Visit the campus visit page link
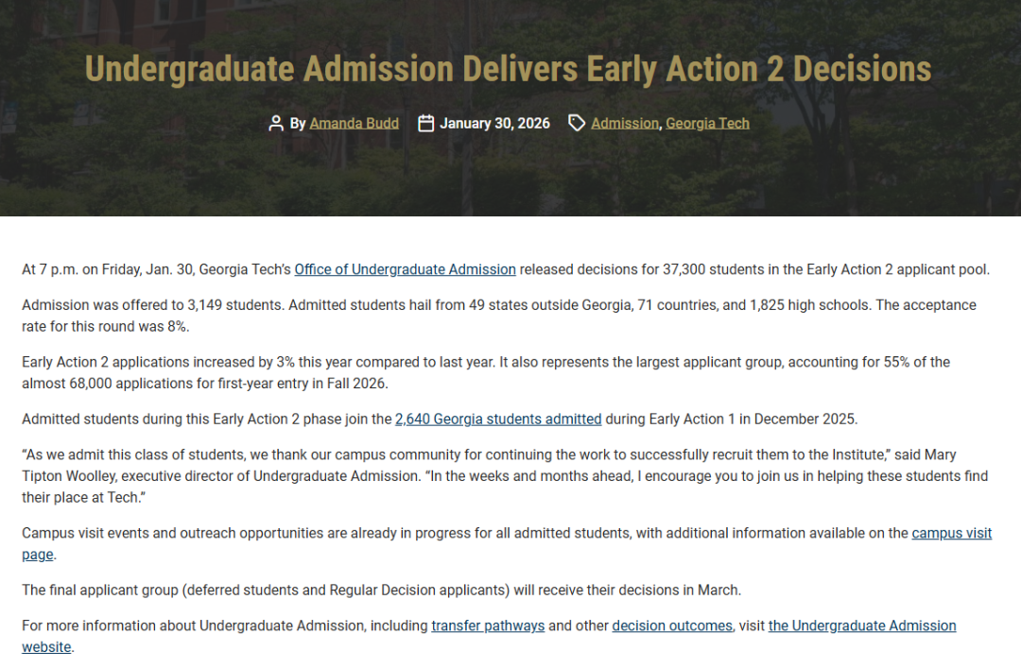Viewport: 1021px width, 668px height. pos(951,533)
